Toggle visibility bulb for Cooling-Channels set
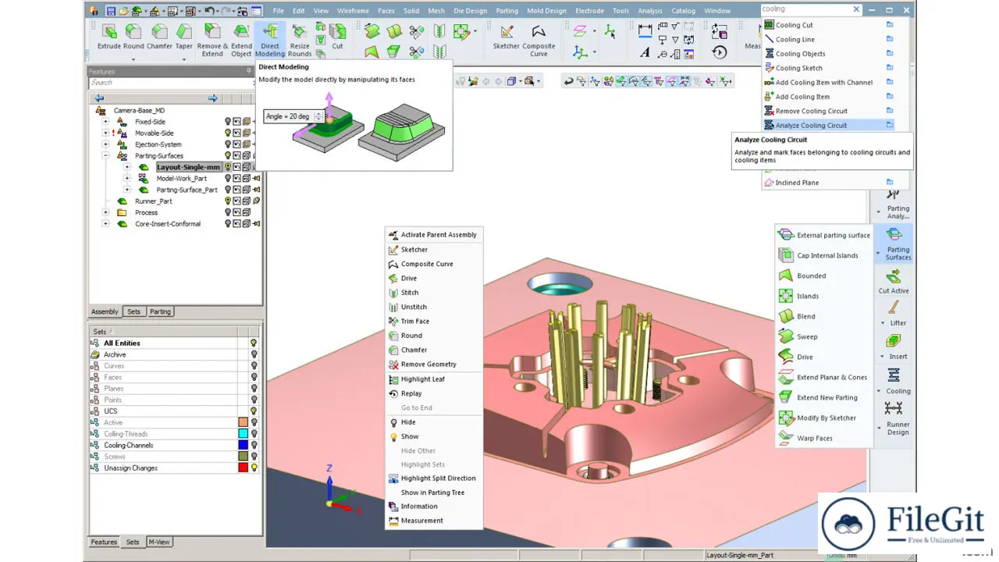The width and height of the screenshot is (999, 562). [254, 445]
